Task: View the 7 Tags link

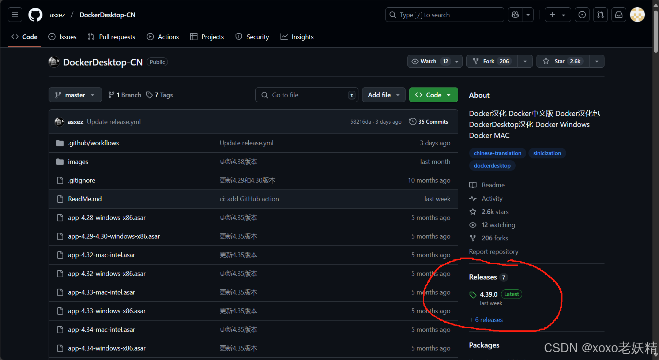Action: [x=159, y=95]
